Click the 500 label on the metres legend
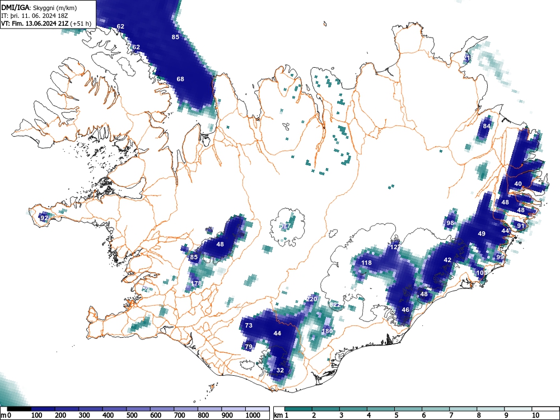 coord(132,416)
